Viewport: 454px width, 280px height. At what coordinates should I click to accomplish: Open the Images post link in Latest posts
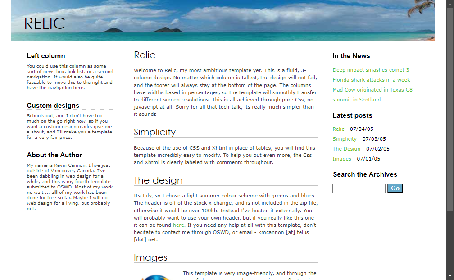click(x=342, y=159)
